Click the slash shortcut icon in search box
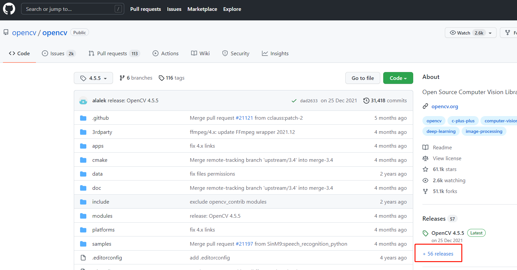 tap(118, 9)
